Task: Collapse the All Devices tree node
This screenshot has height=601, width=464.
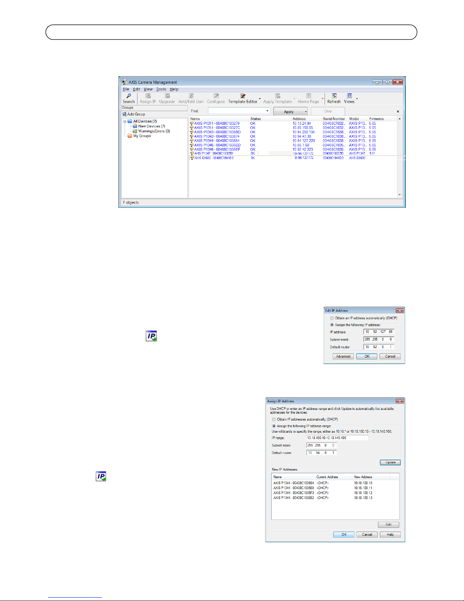Action: (125, 121)
